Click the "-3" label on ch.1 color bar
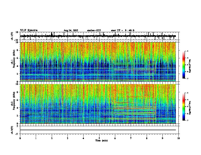 pos(187,51)
